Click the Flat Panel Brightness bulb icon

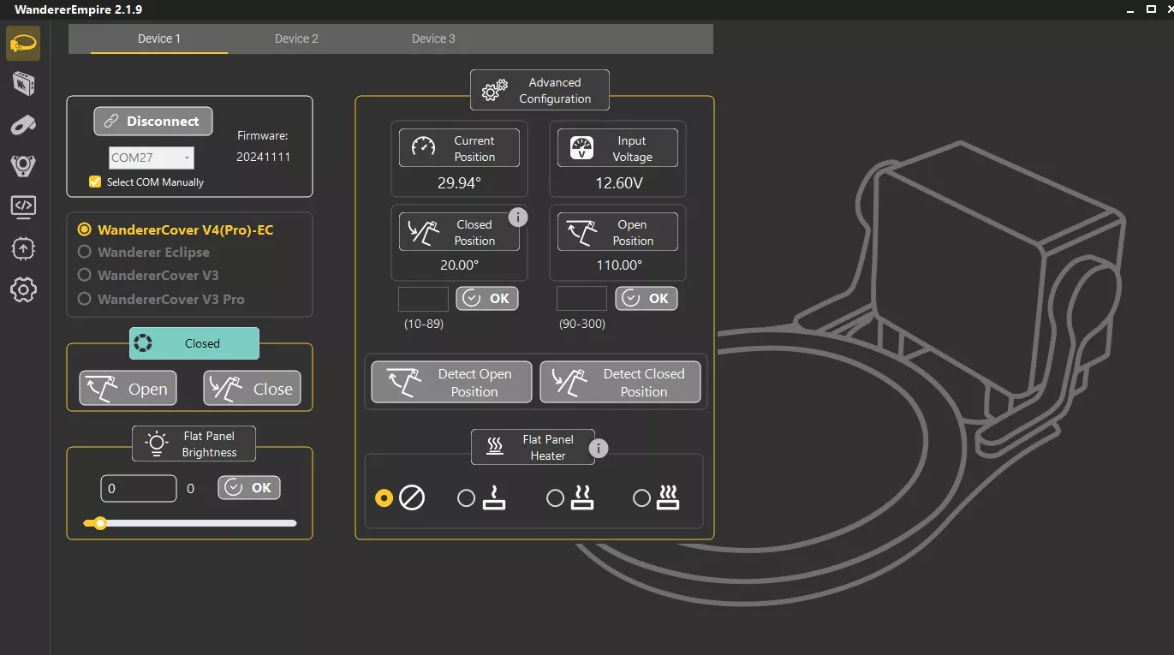[x=157, y=444]
